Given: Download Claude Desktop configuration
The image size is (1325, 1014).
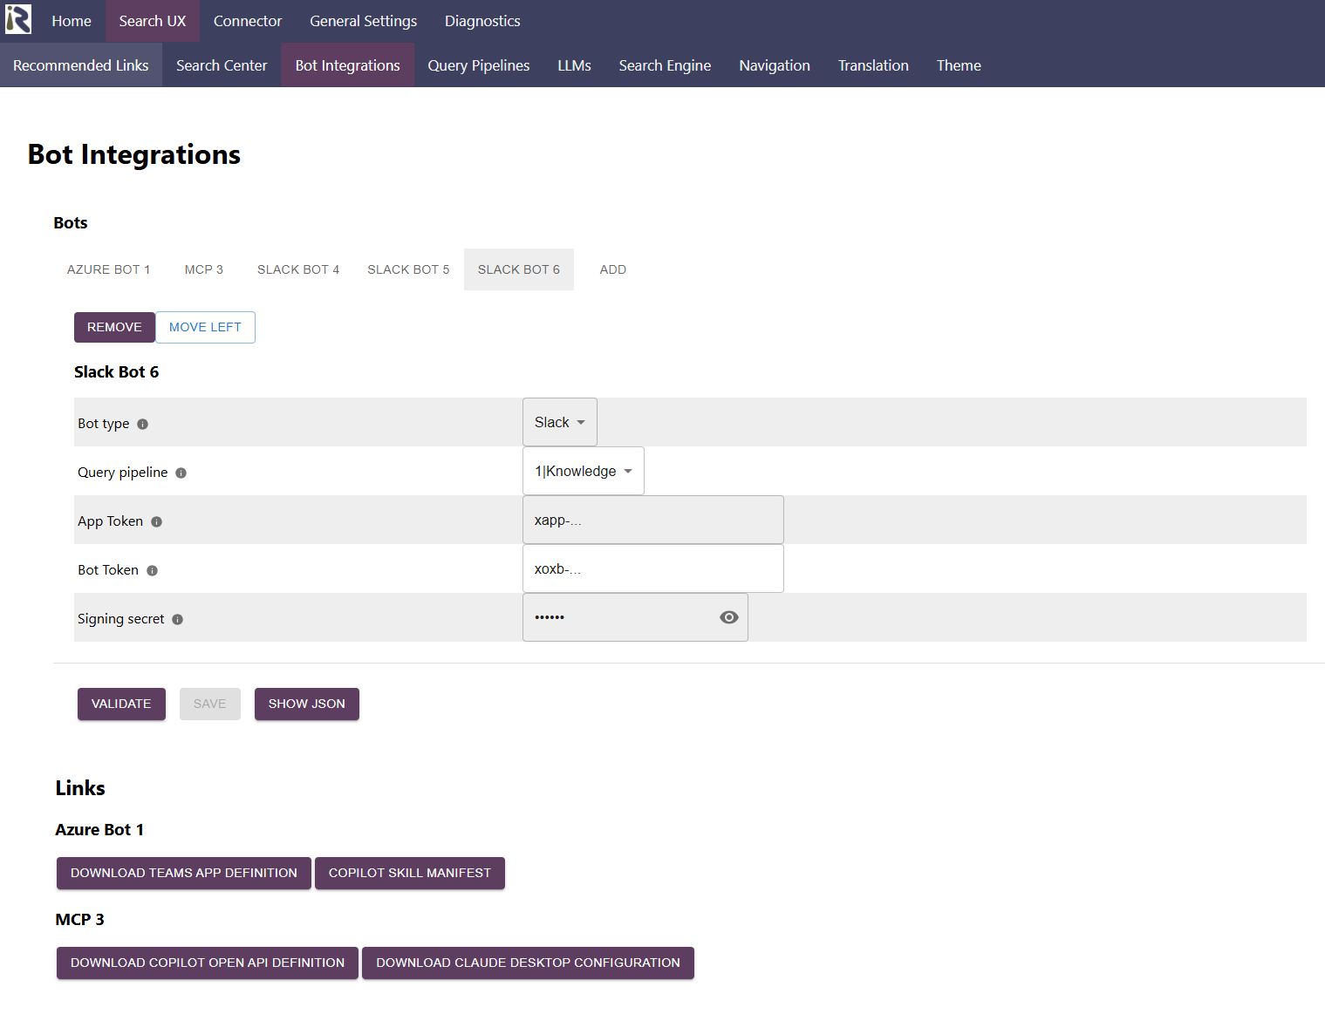Looking at the screenshot, I should click(528, 963).
